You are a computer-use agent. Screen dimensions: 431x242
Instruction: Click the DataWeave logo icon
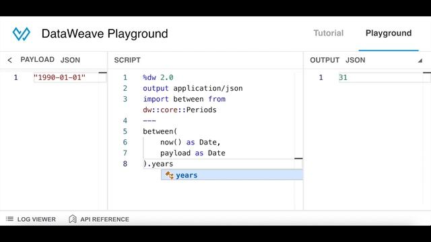point(21,34)
